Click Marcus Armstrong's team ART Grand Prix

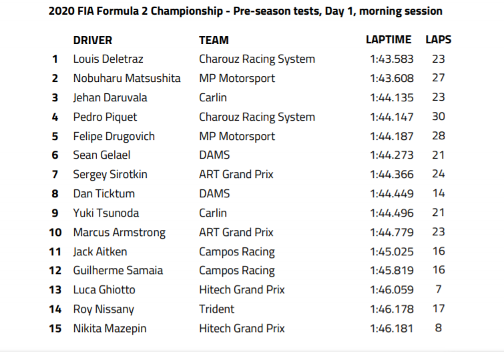coord(236,232)
